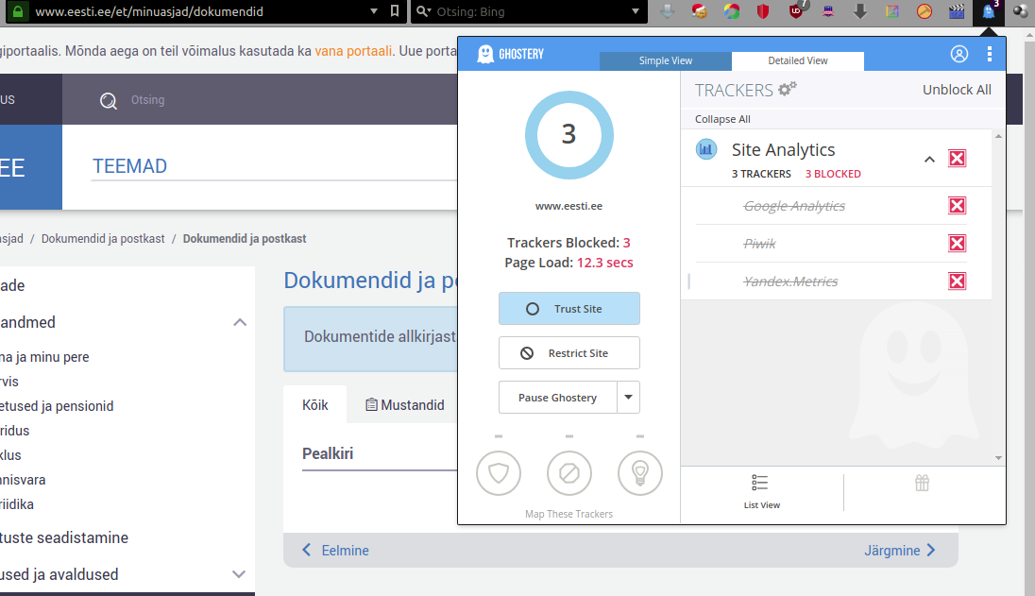Screen dimensions: 1035x596
Task: Open the Mustandid tab
Action: click(x=404, y=404)
